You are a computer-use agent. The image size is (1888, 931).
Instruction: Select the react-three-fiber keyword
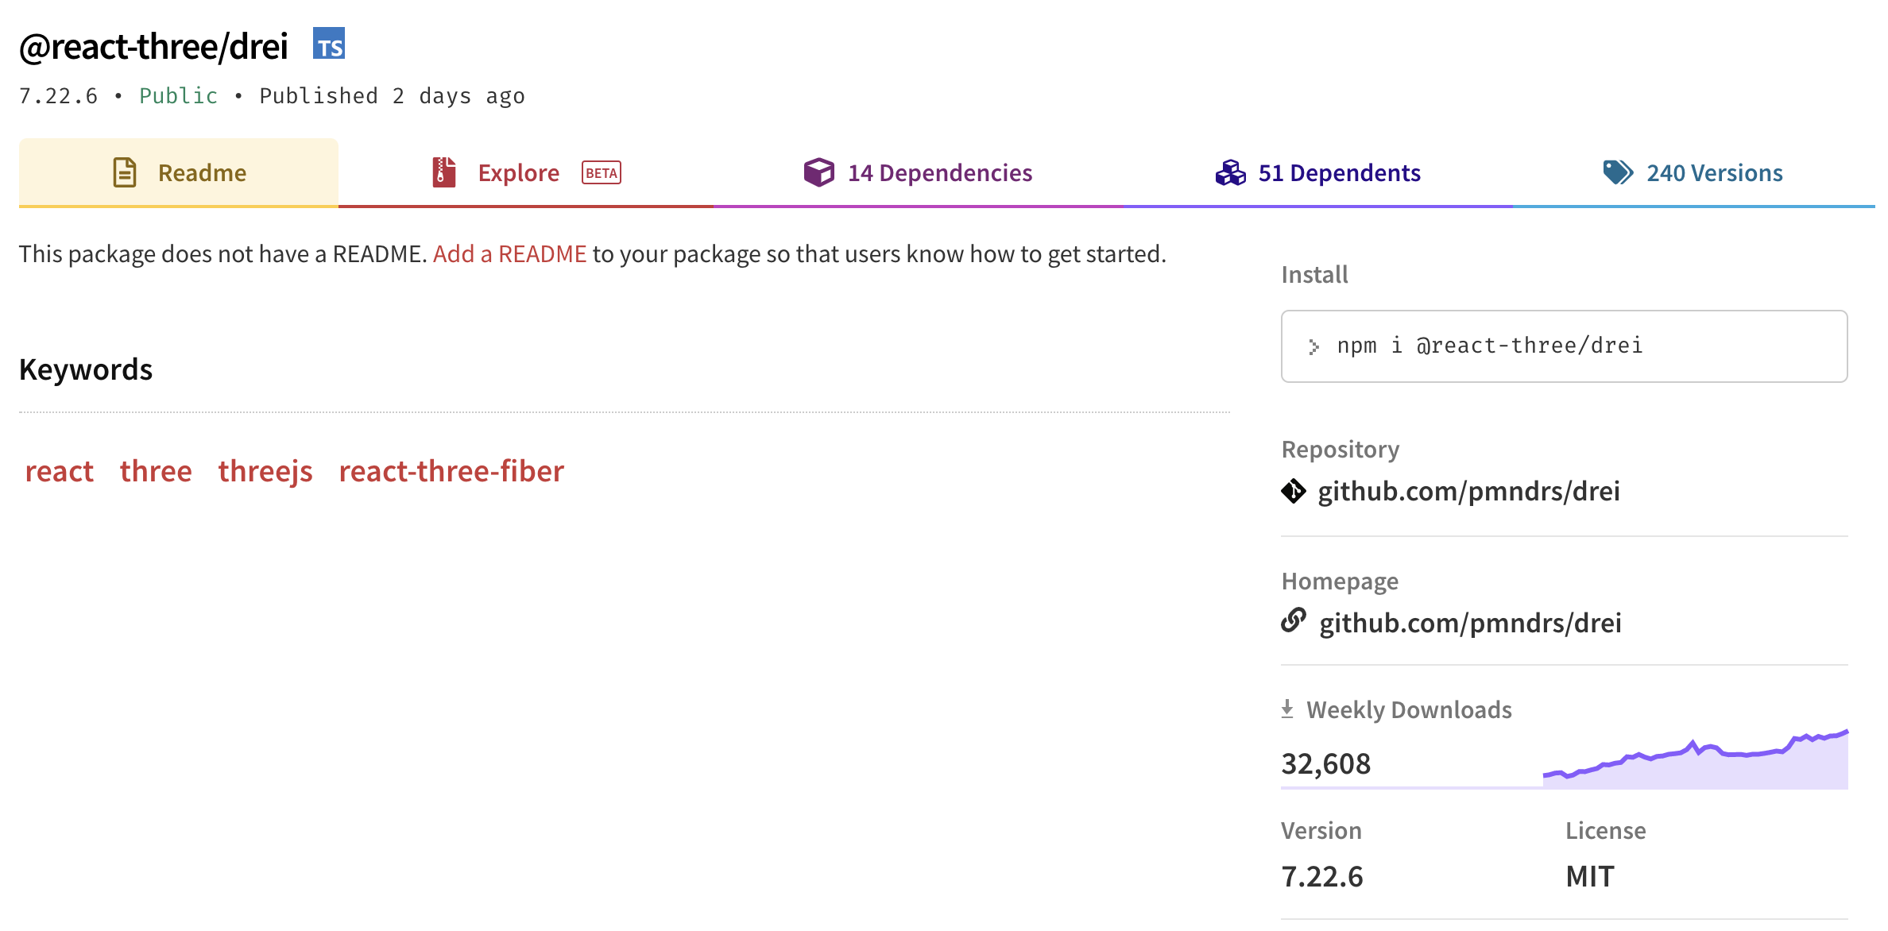451,470
